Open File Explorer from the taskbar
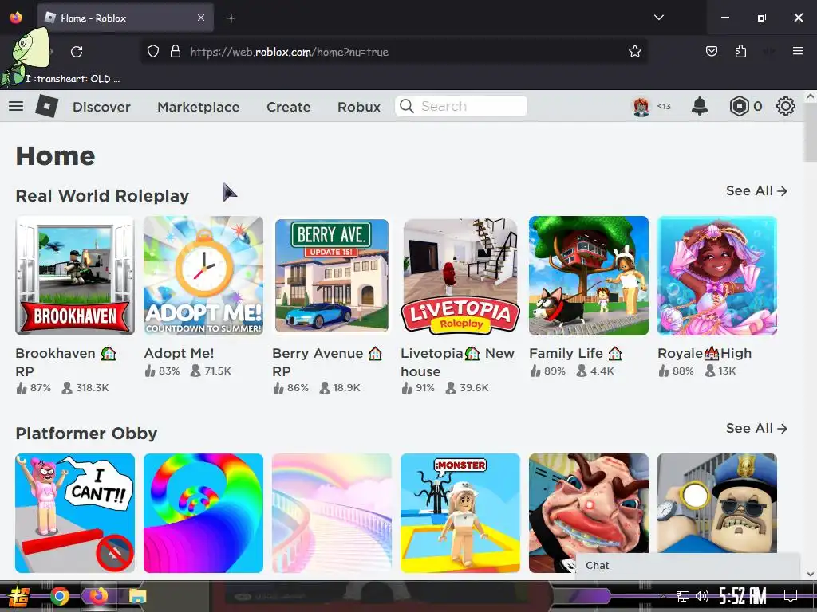 tap(137, 596)
